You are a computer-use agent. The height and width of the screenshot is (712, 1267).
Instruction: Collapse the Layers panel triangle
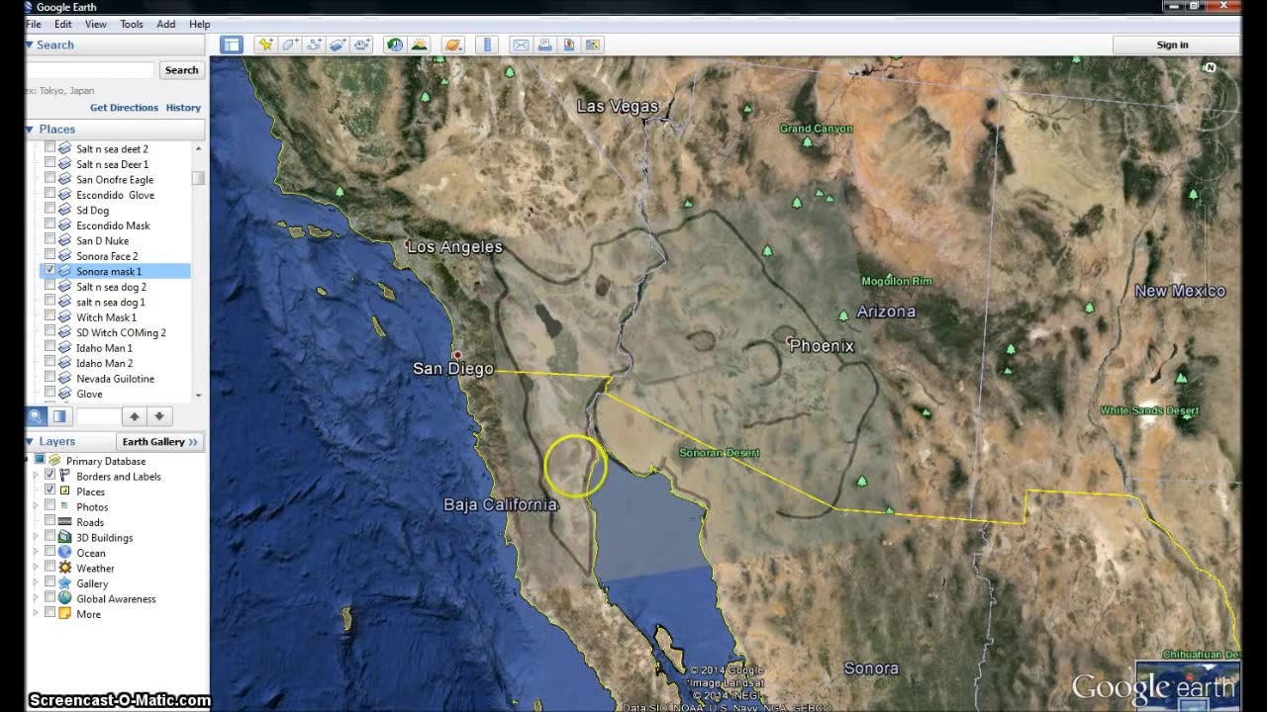(30, 442)
